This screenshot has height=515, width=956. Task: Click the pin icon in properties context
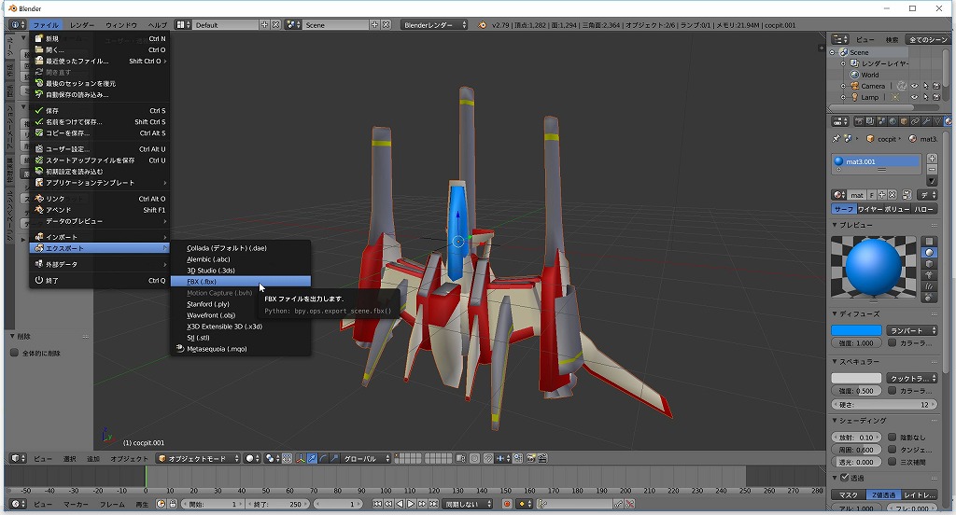(838, 139)
